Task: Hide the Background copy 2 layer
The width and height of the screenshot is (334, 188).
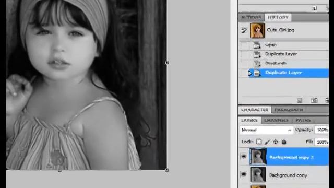Action: pos(244,157)
